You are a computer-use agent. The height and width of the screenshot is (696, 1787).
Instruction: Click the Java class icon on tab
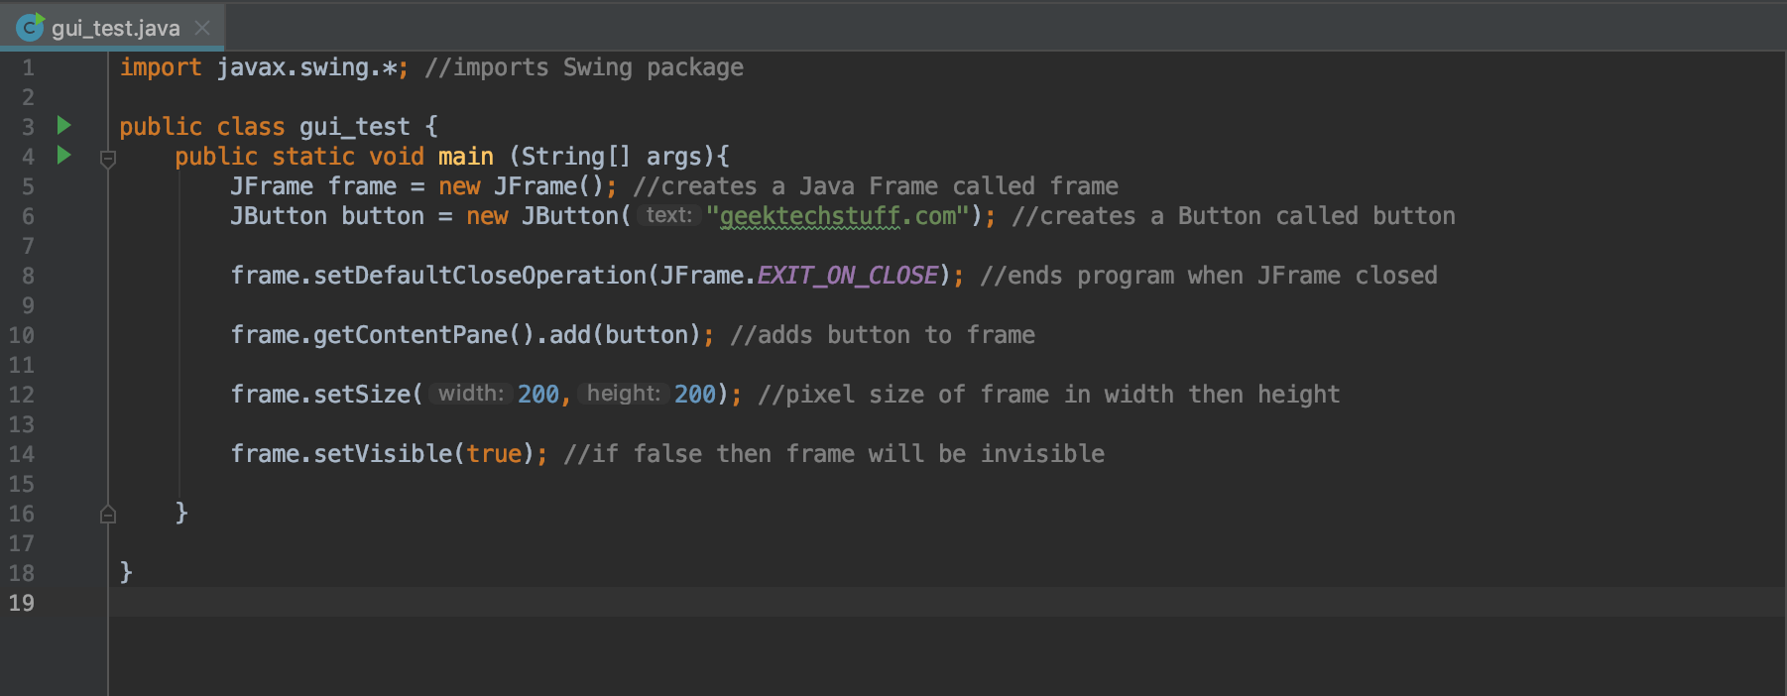click(30, 27)
